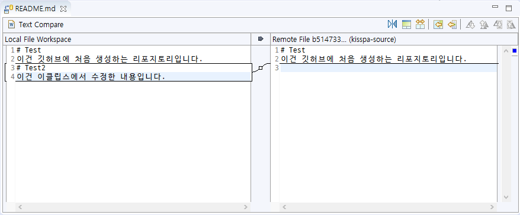Select the README.md editor tab
Screen dimensions: 520x215
(35, 9)
